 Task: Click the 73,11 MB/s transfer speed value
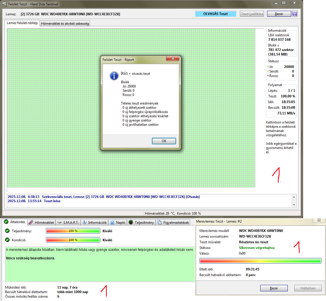coord(286,113)
